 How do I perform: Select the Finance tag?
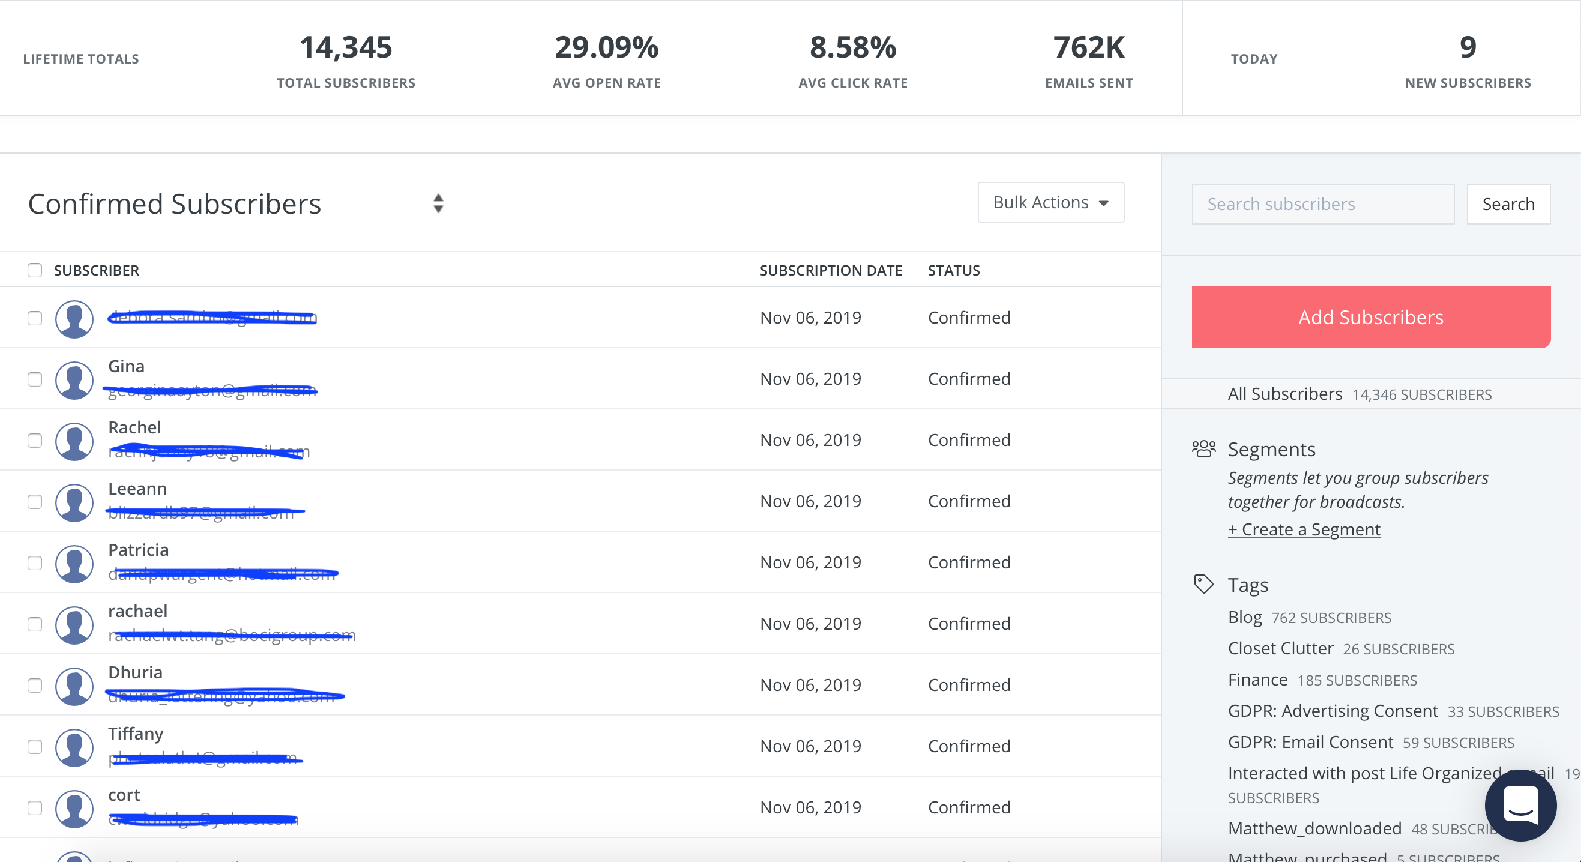point(1257,680)
